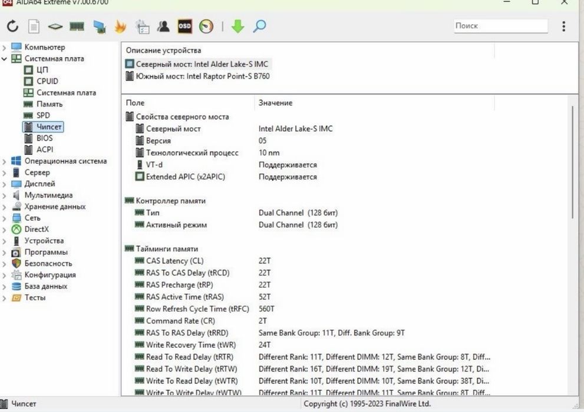Select Устройства in the tree
The width and height of the screenshot is (584, 412).
[44, 241]
